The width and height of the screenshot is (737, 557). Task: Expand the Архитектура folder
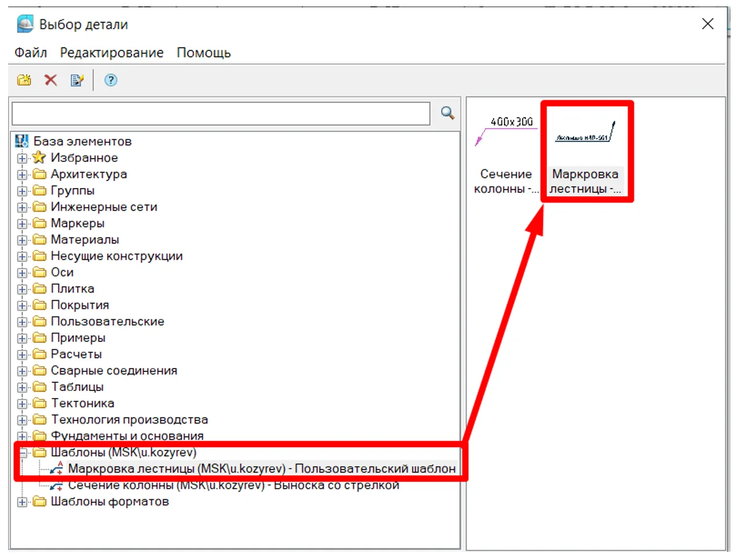22,174
